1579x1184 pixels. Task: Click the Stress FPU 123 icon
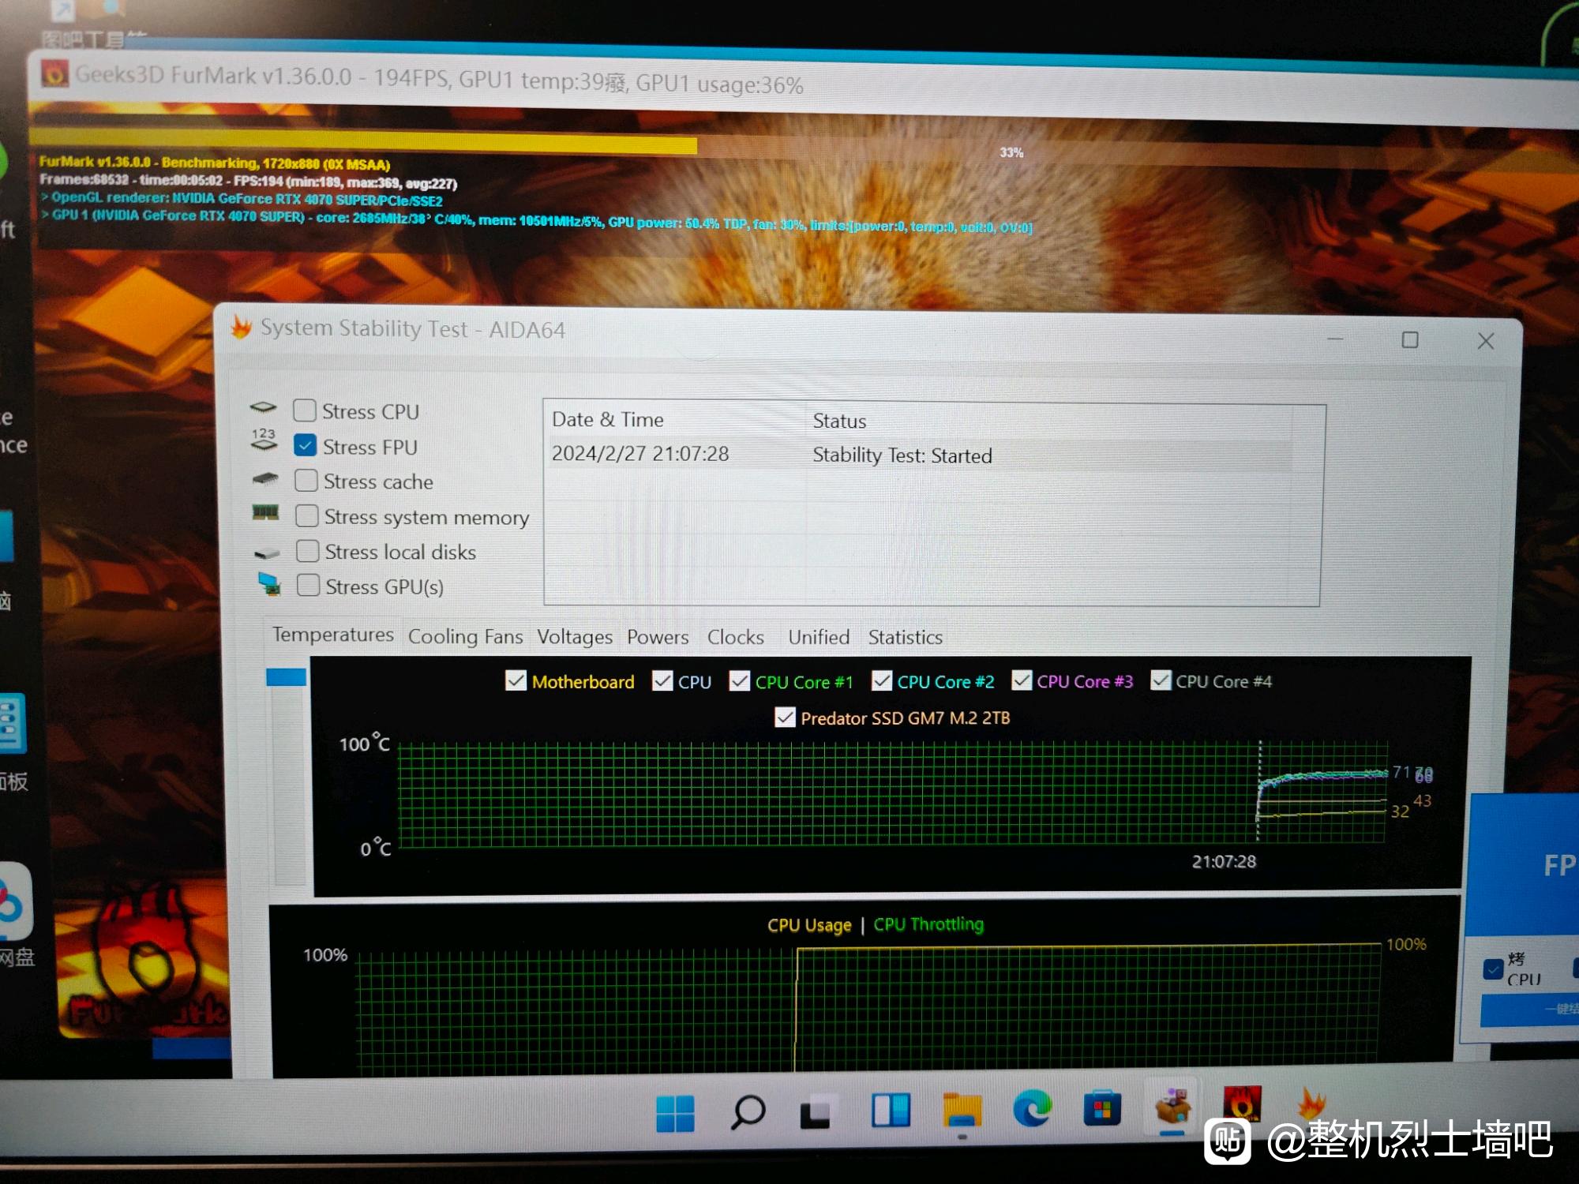264,440
